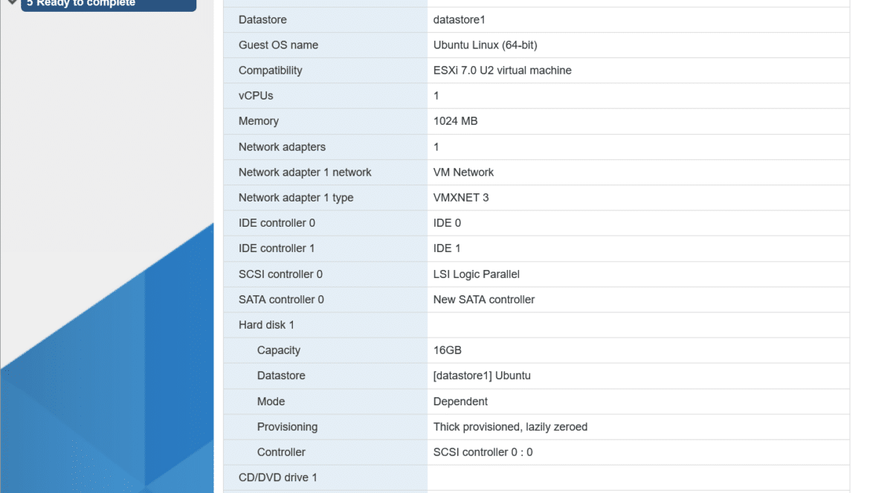
Task: Select the datastore1 value in Datastore row
Action: [459, 20]
